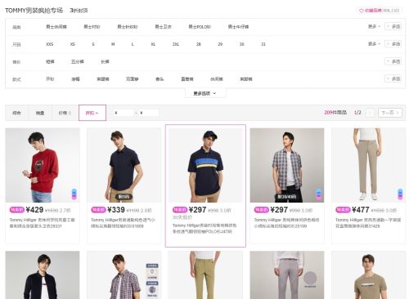The width and height of the screenshot is (409, 299).
Task: Toggle the 折扣 sort direction
Action: [x=92, y=113]
